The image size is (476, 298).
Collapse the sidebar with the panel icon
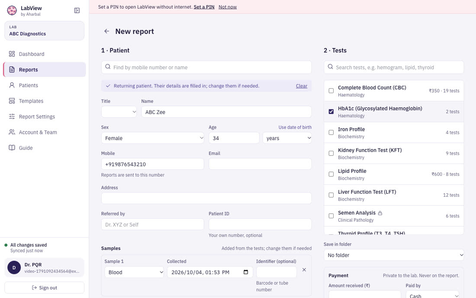(x=77, y=11)
